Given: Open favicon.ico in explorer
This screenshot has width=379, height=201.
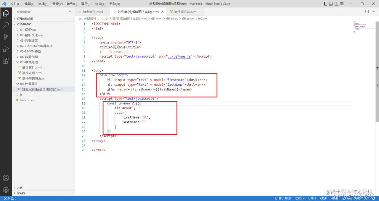Looking at the screenshot, I should (44, 100).
